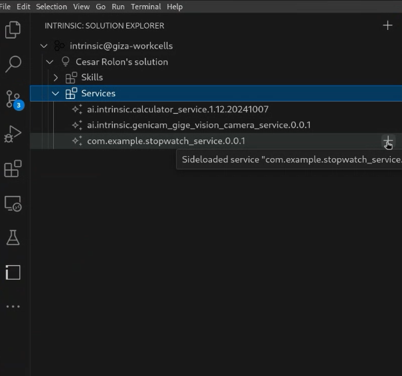Open the Search view icon
Viewport: 402px width, 376px height.
[13, 64]
